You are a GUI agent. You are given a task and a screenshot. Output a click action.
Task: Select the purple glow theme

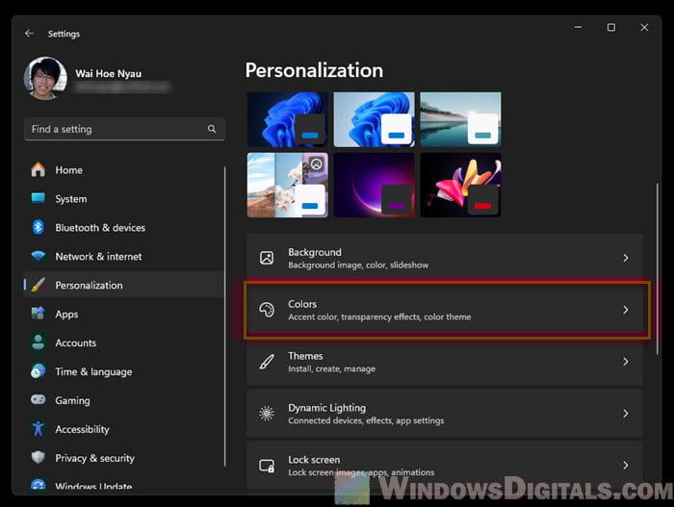click(374, 185)
